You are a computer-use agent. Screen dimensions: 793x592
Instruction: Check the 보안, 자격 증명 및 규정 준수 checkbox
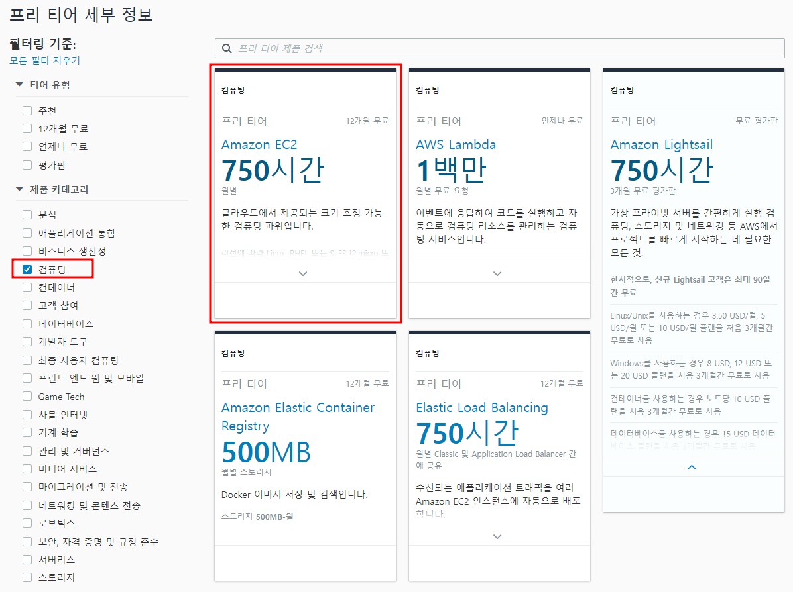(x=27, y=542)
